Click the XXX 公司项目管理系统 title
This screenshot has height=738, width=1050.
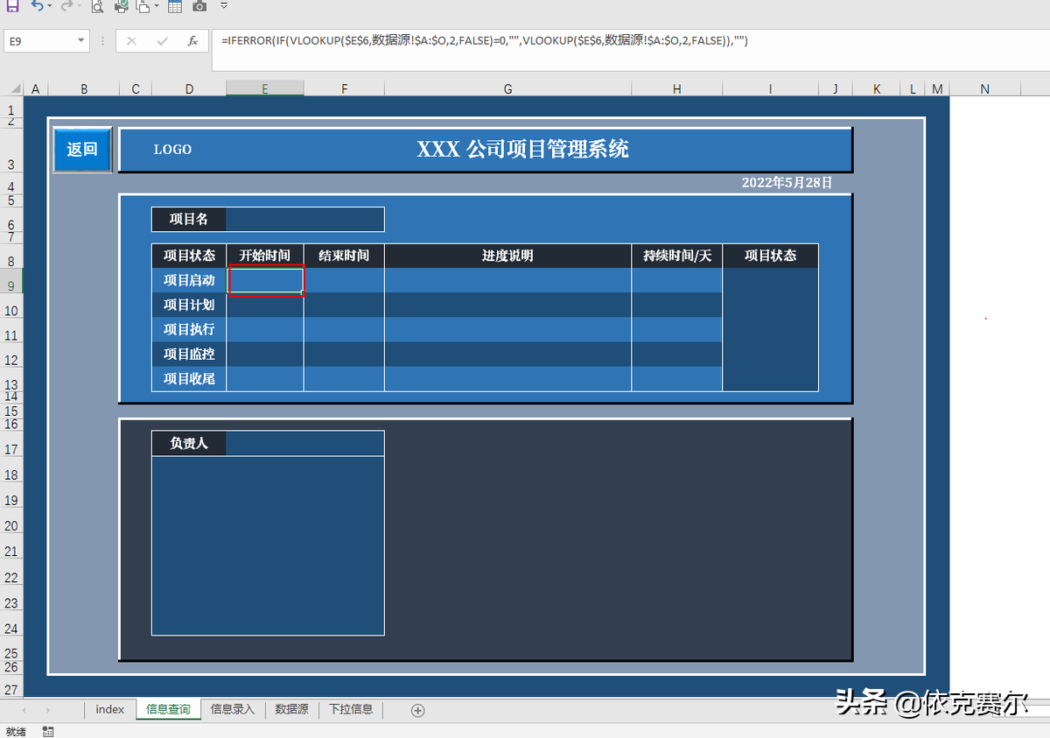tap(522, 149)
